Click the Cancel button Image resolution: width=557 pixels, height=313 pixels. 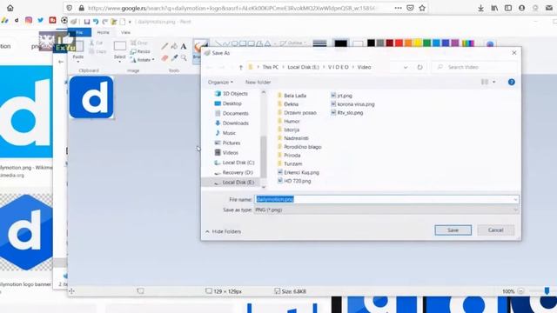click(495, 230)
